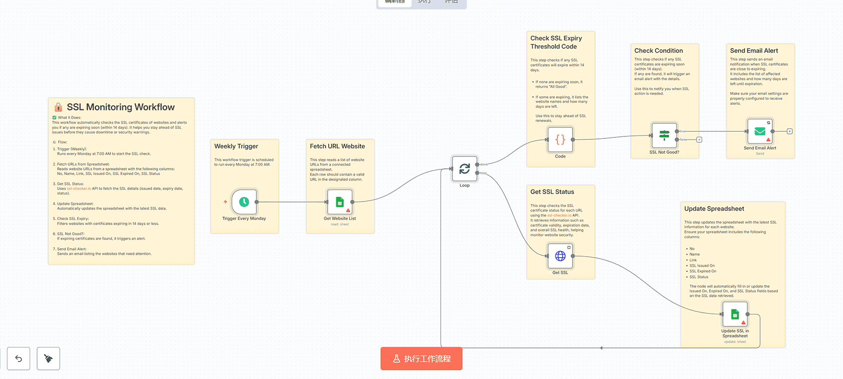Open the Code node with curly braces
The height and width of the screenshot is (379, 843).
(560, 139)
